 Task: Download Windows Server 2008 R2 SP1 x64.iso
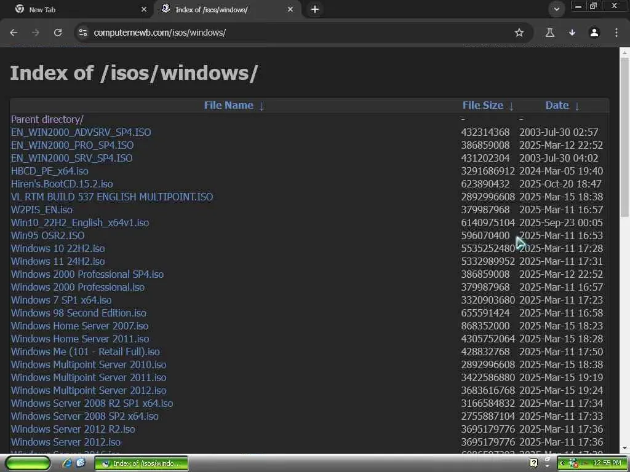click(x=92, y=403)
